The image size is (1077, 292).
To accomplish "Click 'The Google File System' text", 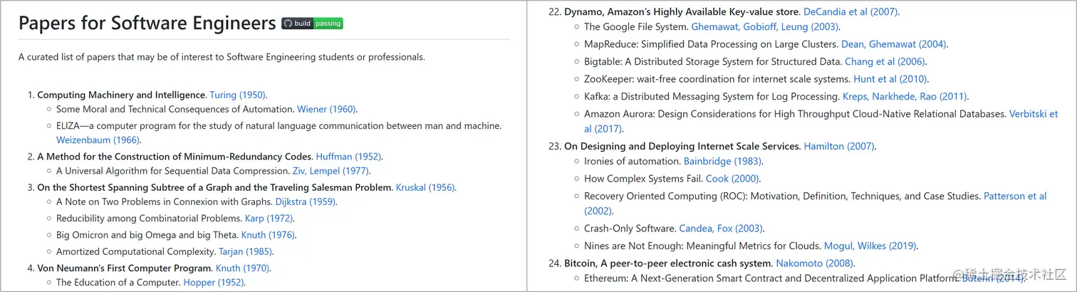I will (x=635, y=26).
